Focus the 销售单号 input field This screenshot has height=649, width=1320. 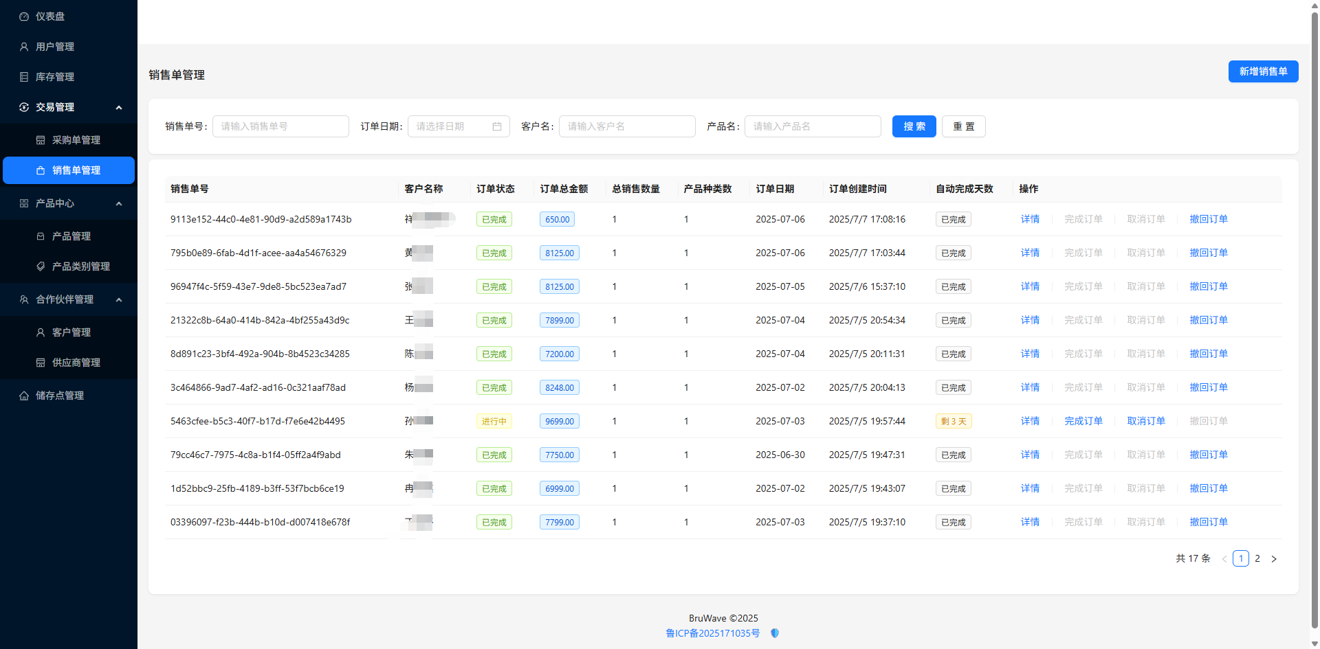click(x=280, y=126)
